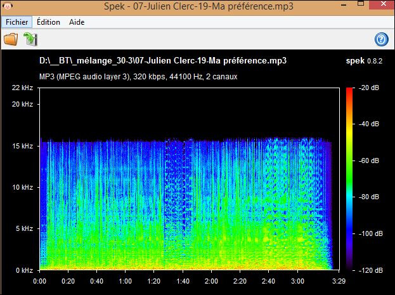Click the dB color gradient legend bar
This screenshot has height=295, width=395.
[x=349, y=179]
